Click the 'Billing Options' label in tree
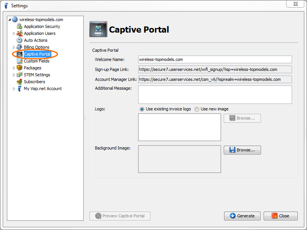Screen dimensions: 307x230 [36, 47]
